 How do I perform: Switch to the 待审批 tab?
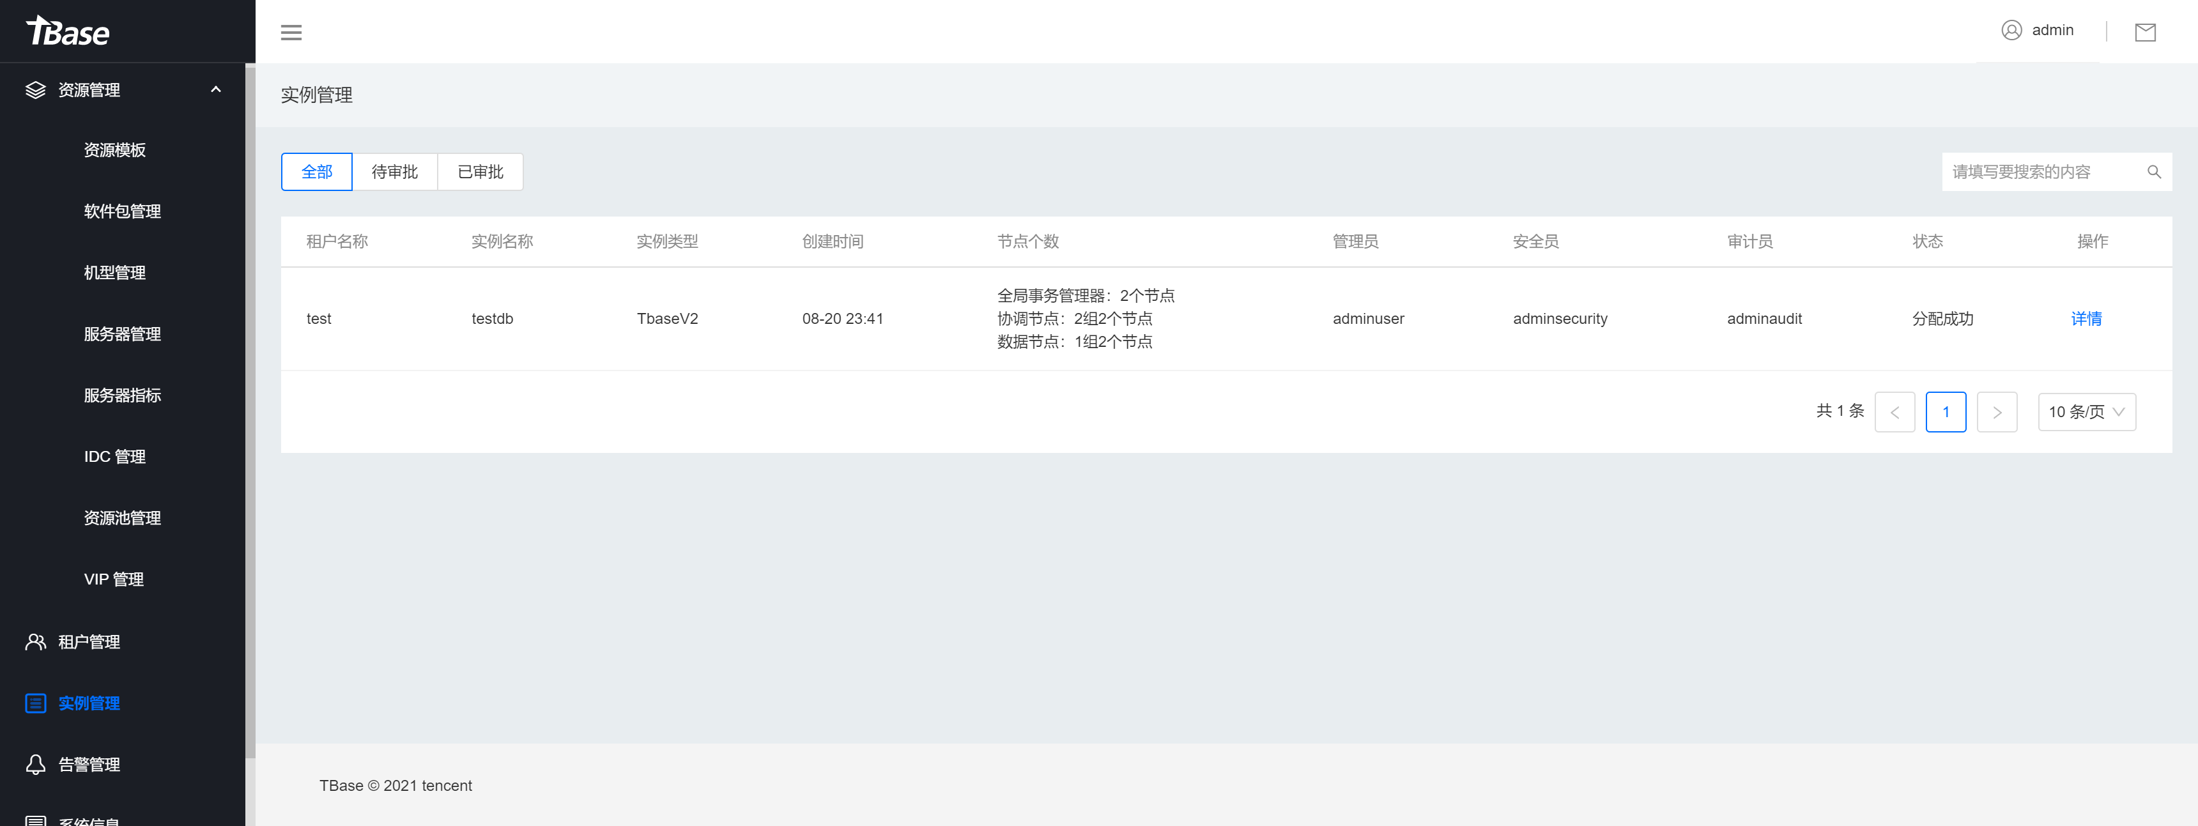click(x=395, y=171)
